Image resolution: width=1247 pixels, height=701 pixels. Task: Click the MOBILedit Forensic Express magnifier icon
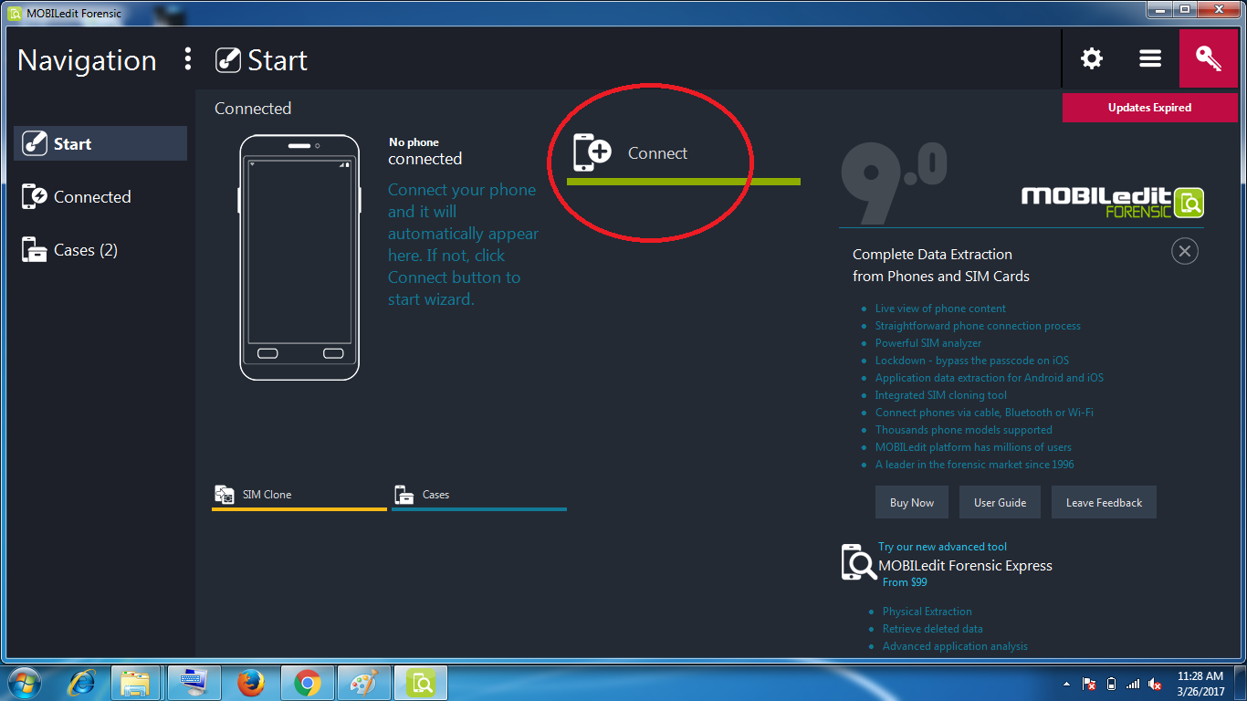coord(858,562)
